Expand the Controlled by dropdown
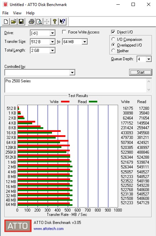Viewport: 156px width, 236px height. click(72, 73)
